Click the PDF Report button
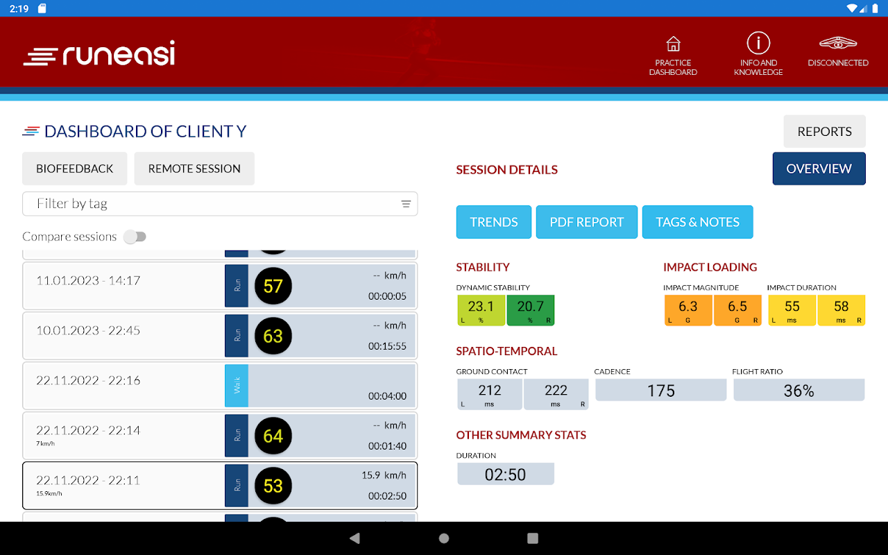This screenshot has width=888, height=555. [587, 222]
